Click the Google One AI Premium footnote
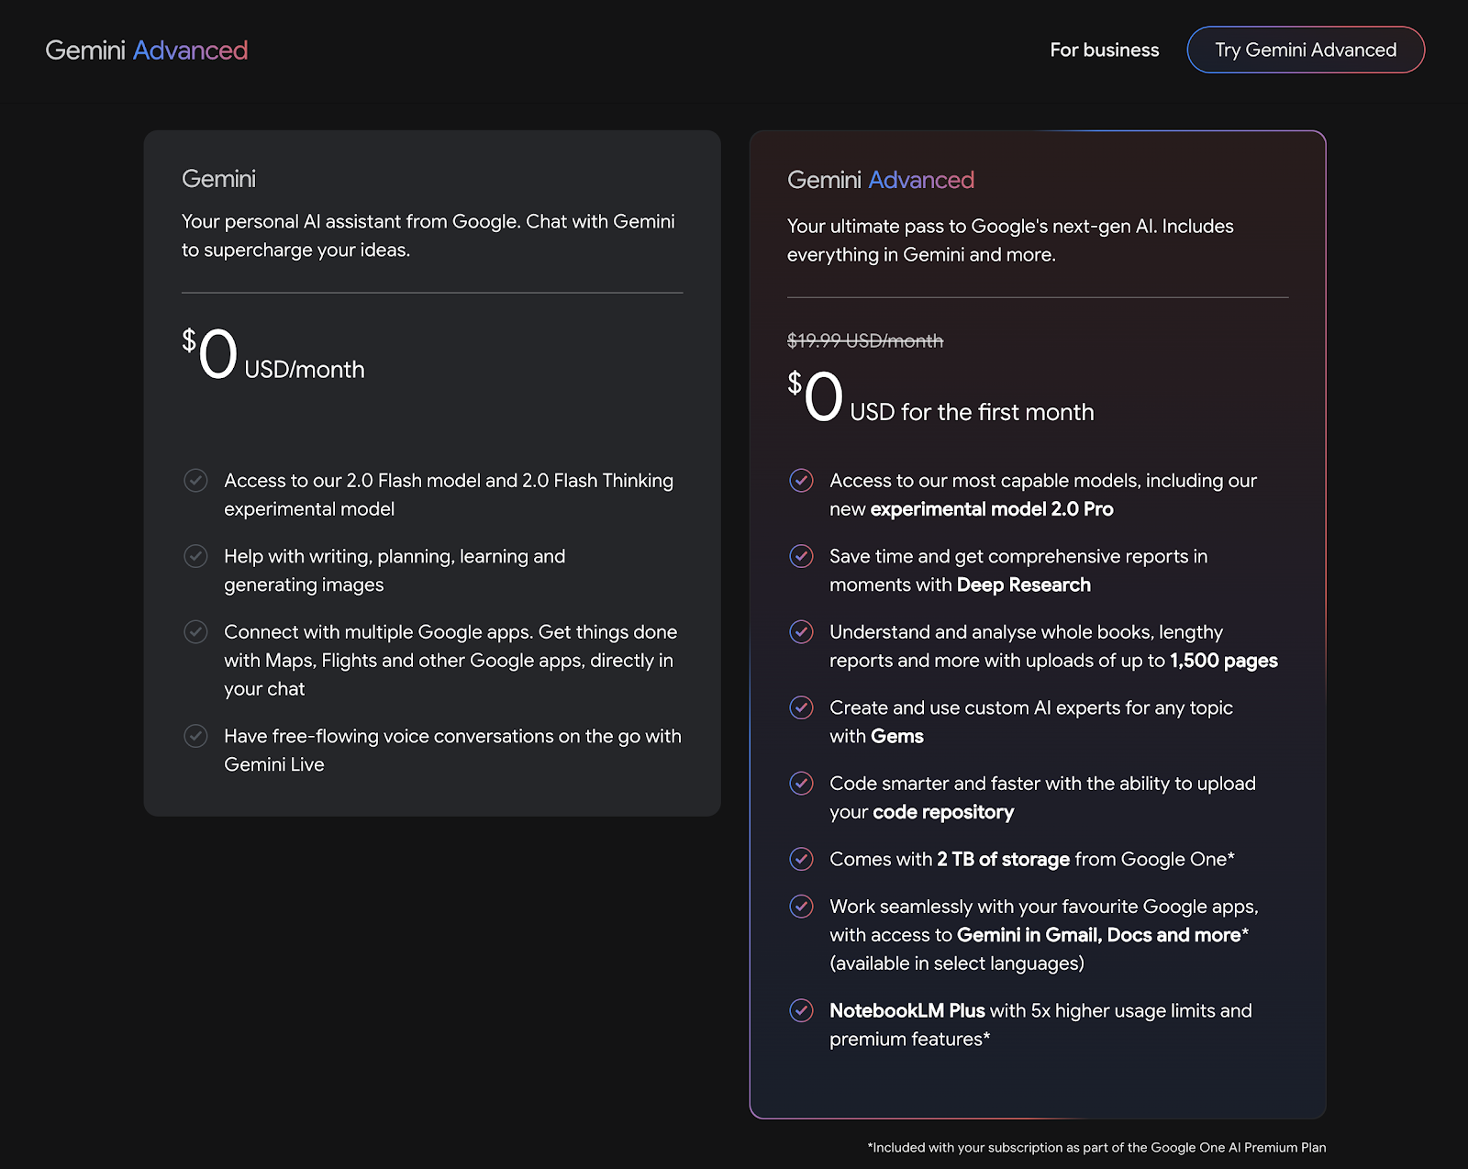1468x1169 pixels. (x=1096, y=1147)
